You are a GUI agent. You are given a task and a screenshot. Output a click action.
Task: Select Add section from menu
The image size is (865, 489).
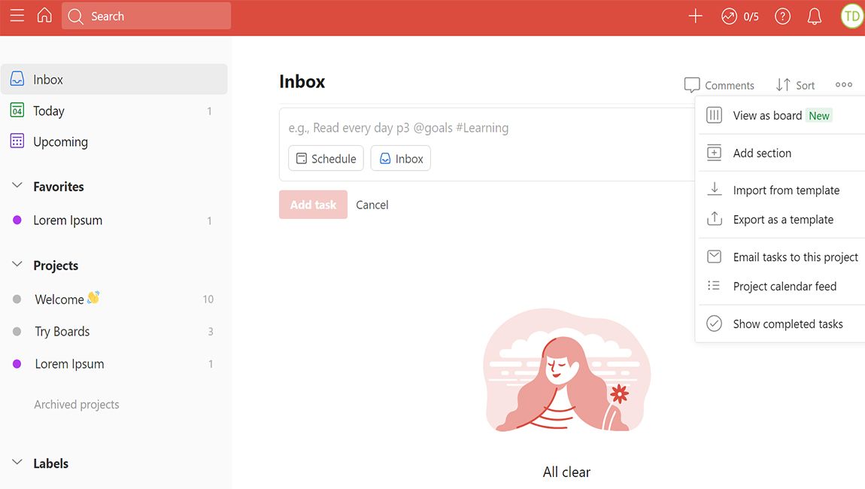(x=761, y=153)
